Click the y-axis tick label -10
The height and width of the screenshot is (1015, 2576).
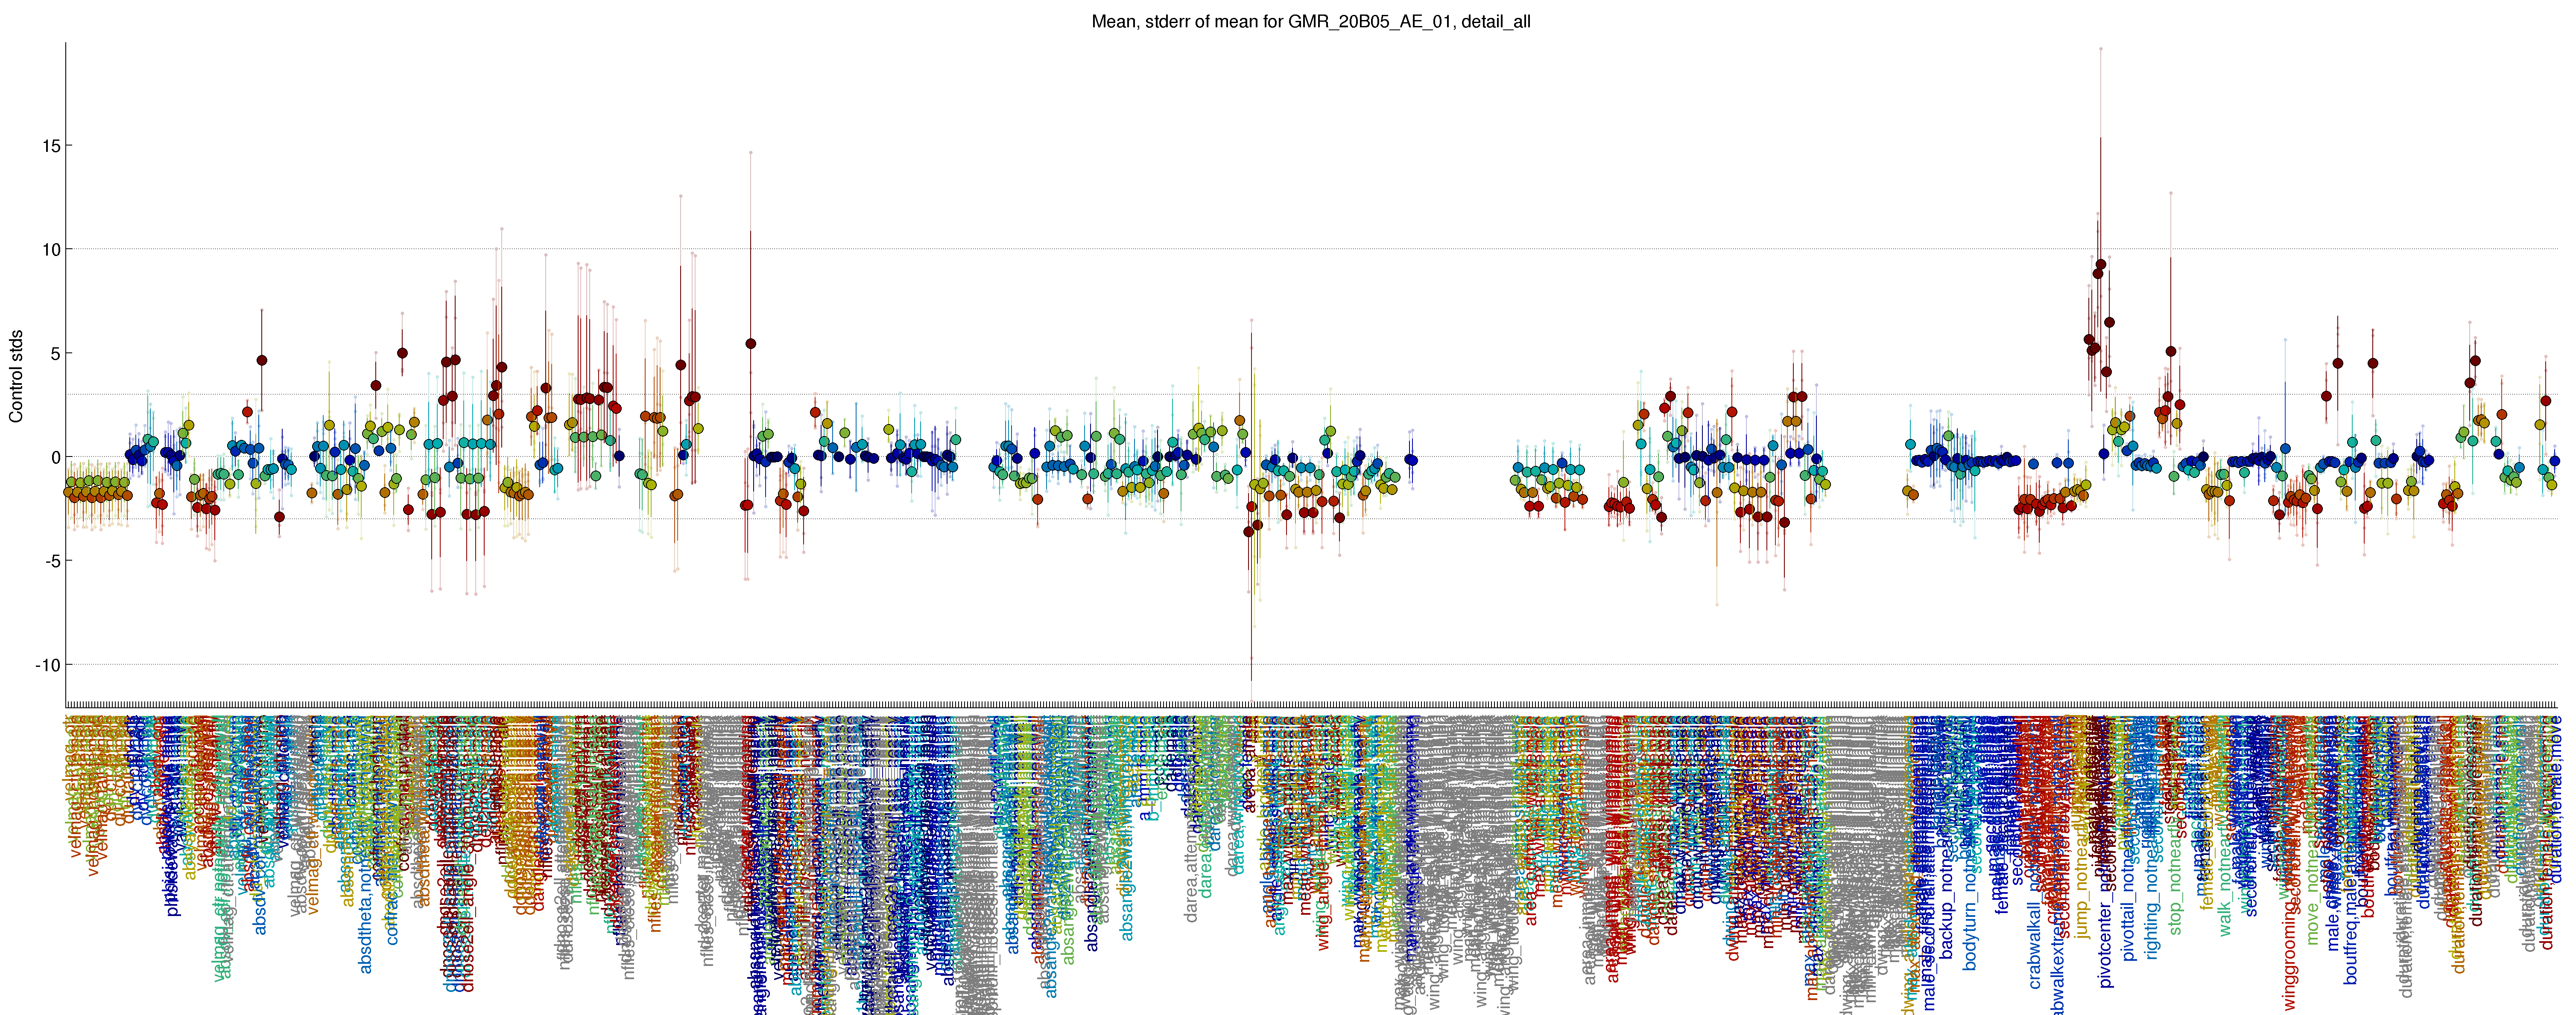click(48, 665)
